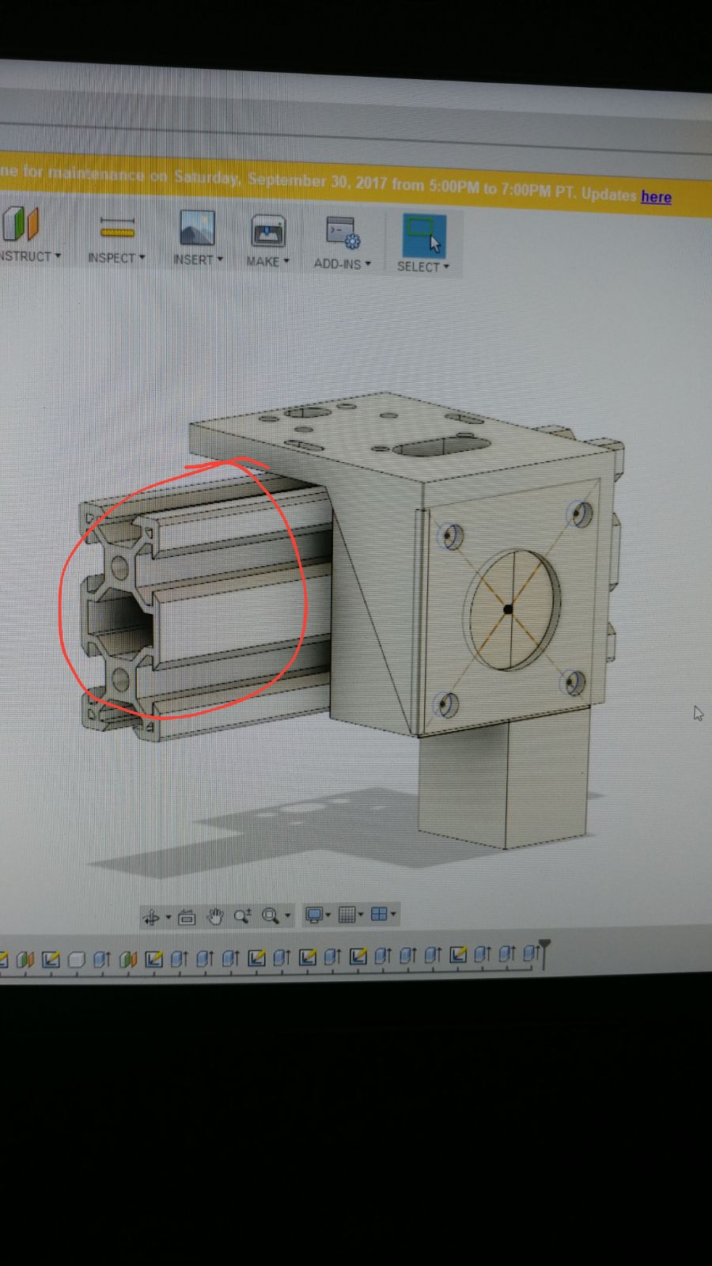
Task: Select the Orbit navigation tool
Action: pos(150,917)
